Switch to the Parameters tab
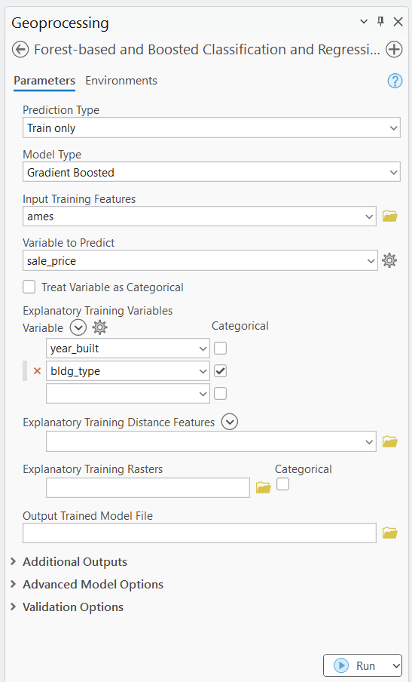Viewport: 412px width, 682px height. click(x=44, y=81)
